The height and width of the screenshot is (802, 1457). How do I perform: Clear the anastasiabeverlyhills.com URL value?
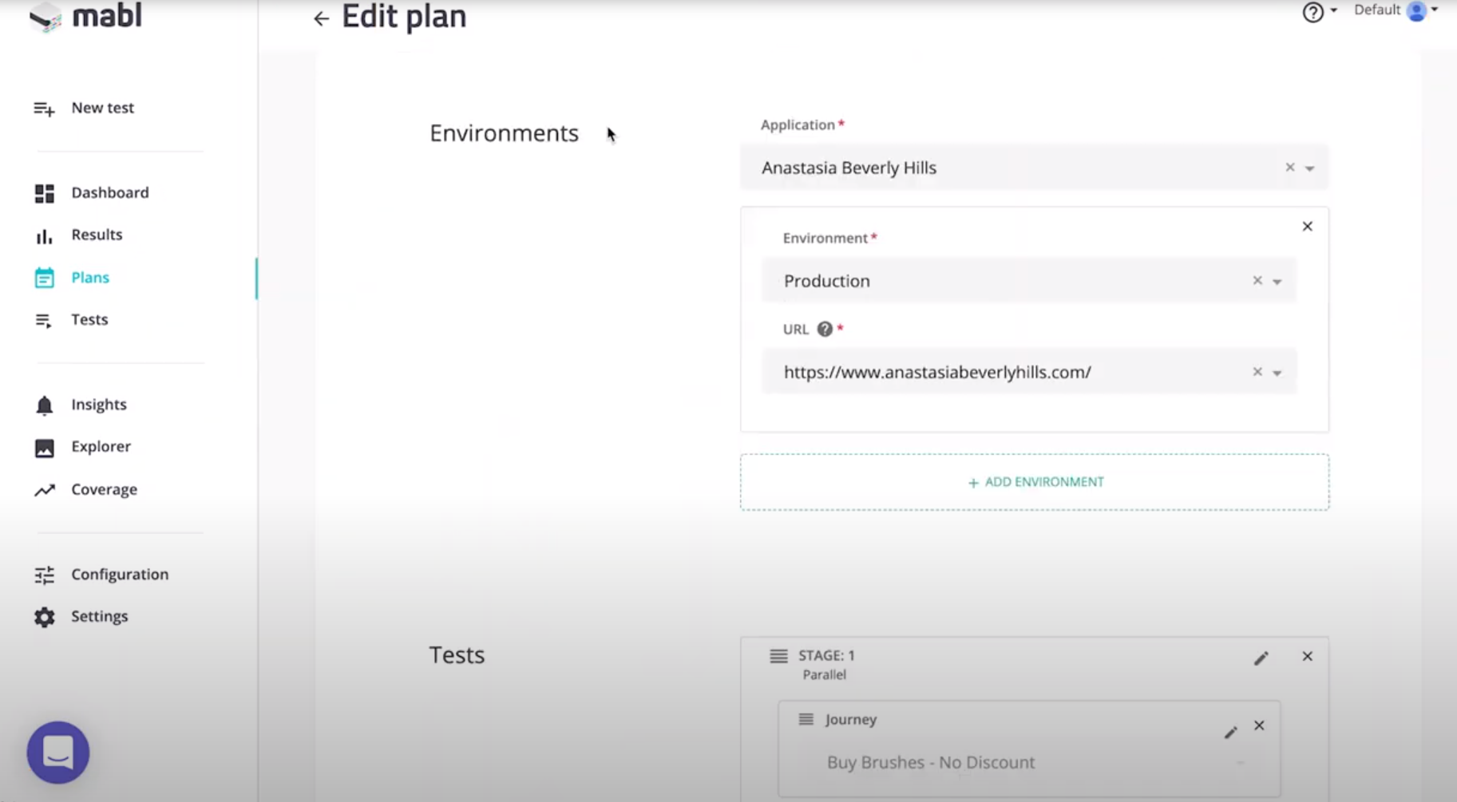pos(1257,372)
